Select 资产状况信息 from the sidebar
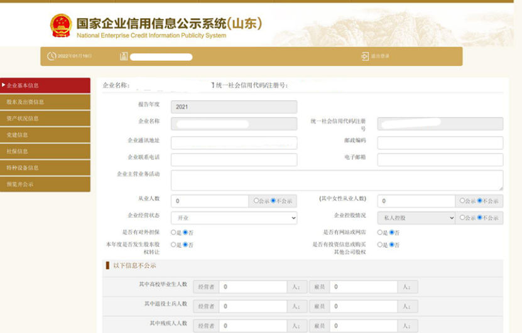The image size is (522, 333). click(45, 119)
